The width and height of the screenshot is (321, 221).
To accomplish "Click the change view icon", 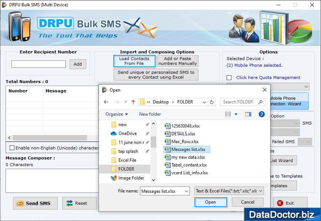I will point(228,114).
